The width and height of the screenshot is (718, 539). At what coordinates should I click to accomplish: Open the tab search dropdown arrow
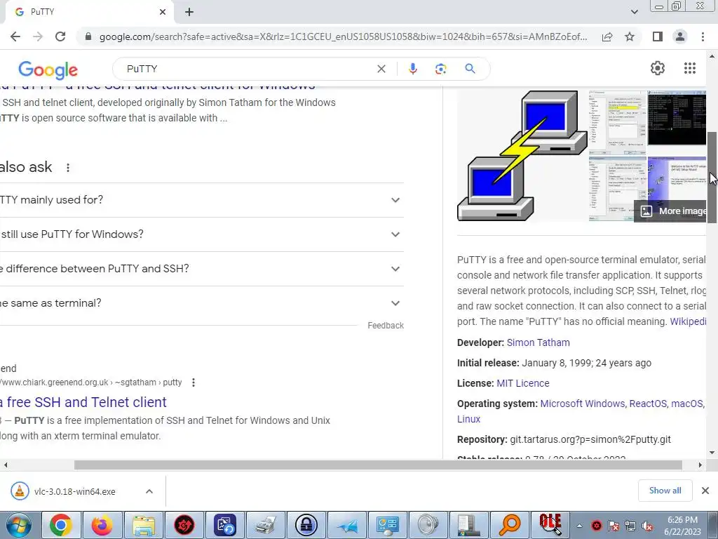click(634, 12)
